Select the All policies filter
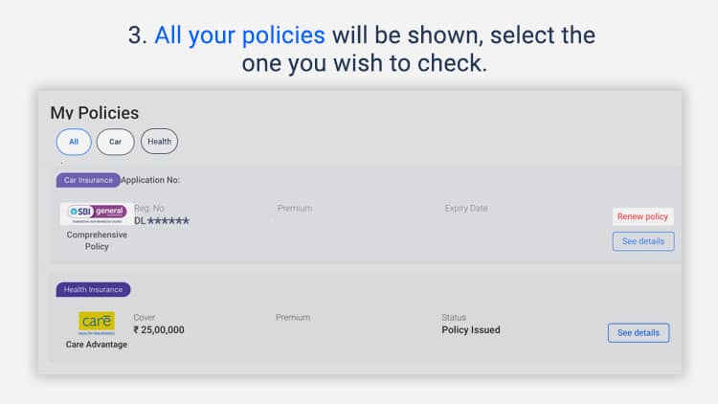The width and height of the screenshot is (718, 404). tap(74, 142)
